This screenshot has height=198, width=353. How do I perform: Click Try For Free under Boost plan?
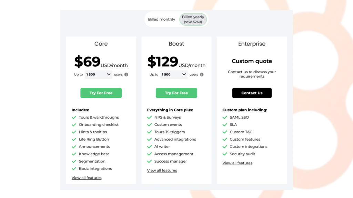tap(176, 93)
